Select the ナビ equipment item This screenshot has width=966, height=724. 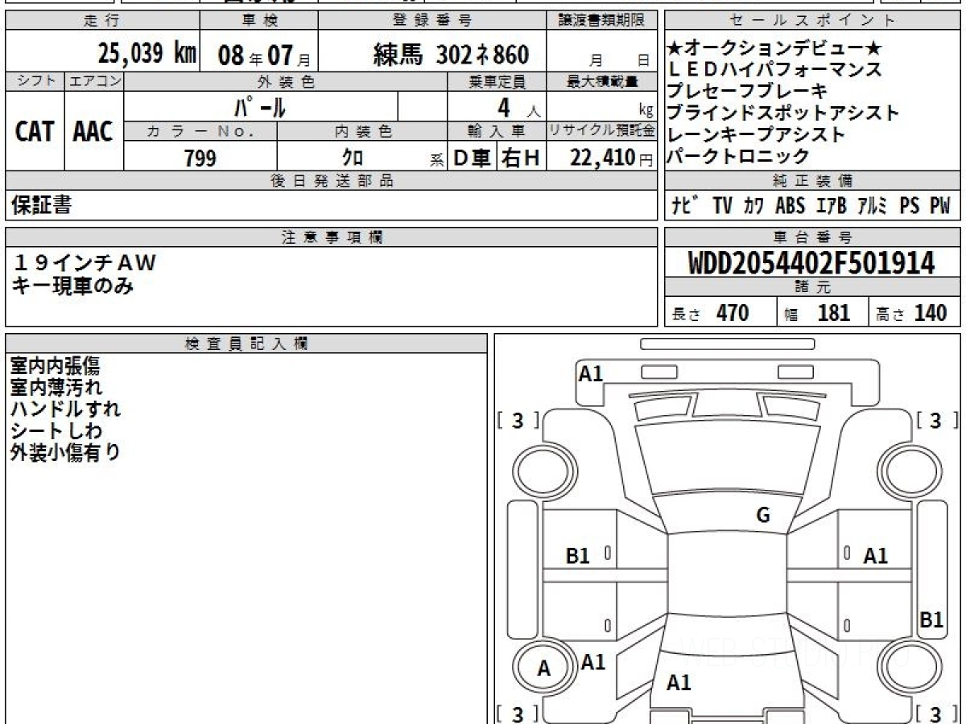pyautogui.click(x=684, y=206)
